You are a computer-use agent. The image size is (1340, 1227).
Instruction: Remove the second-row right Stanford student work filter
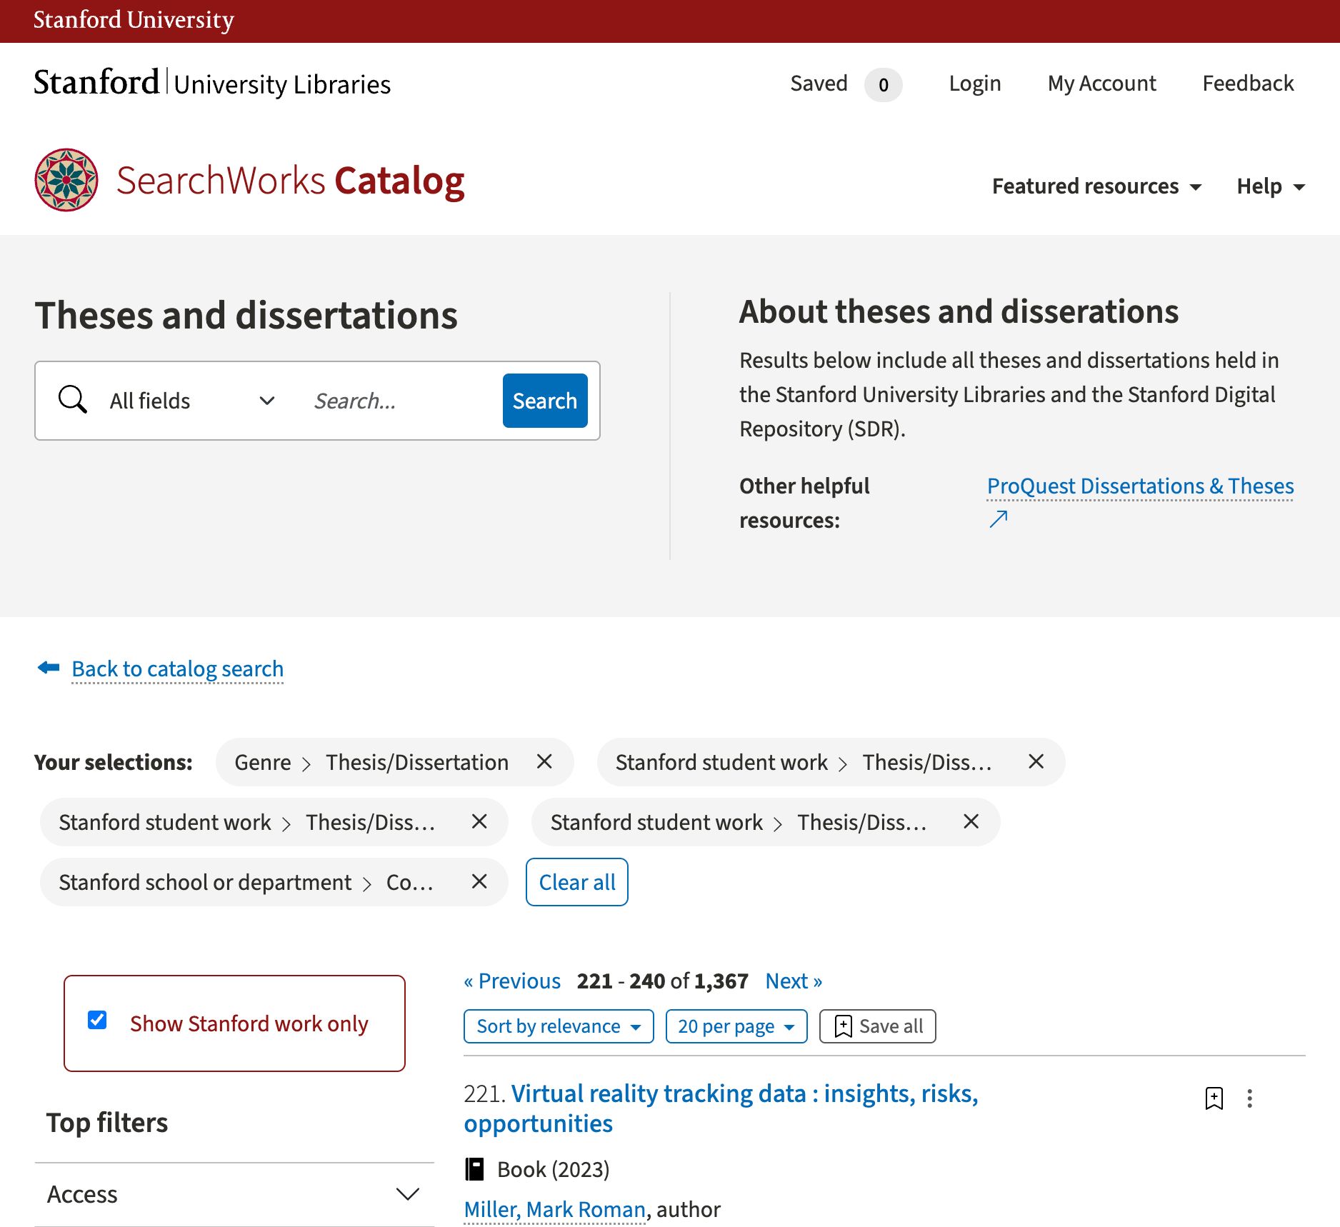pyautogui.click(x=971, y=821)
